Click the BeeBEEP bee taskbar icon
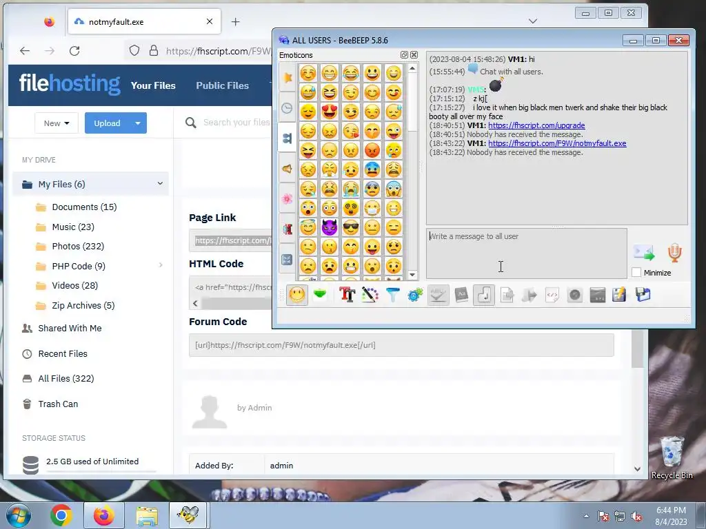This screenshot has width=706, height=529. 188,515
